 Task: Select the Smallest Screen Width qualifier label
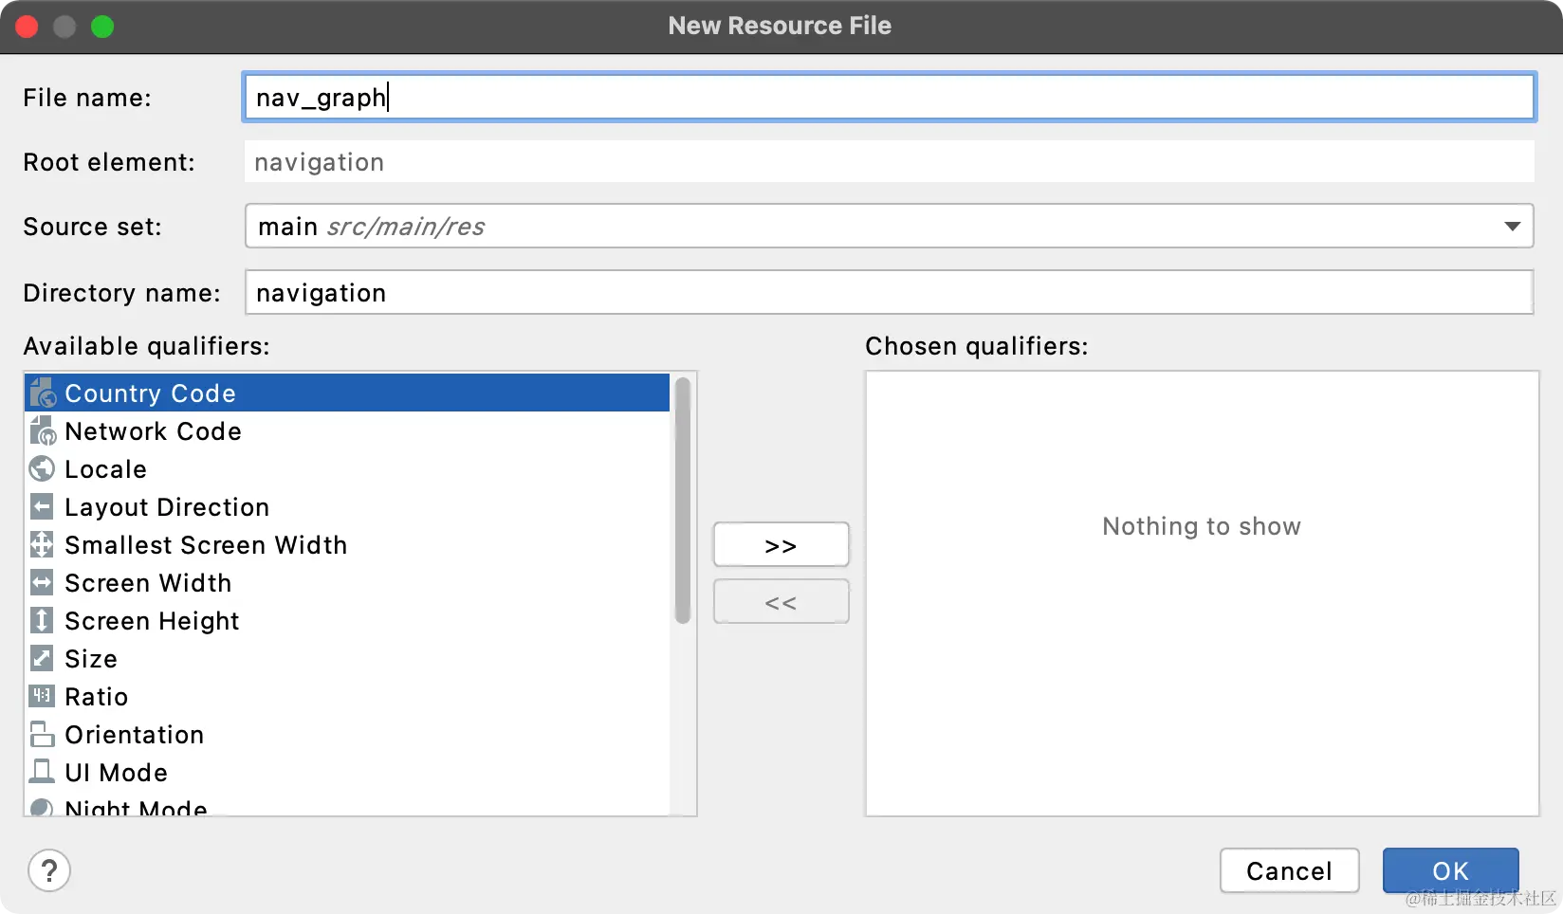[206, 545]
